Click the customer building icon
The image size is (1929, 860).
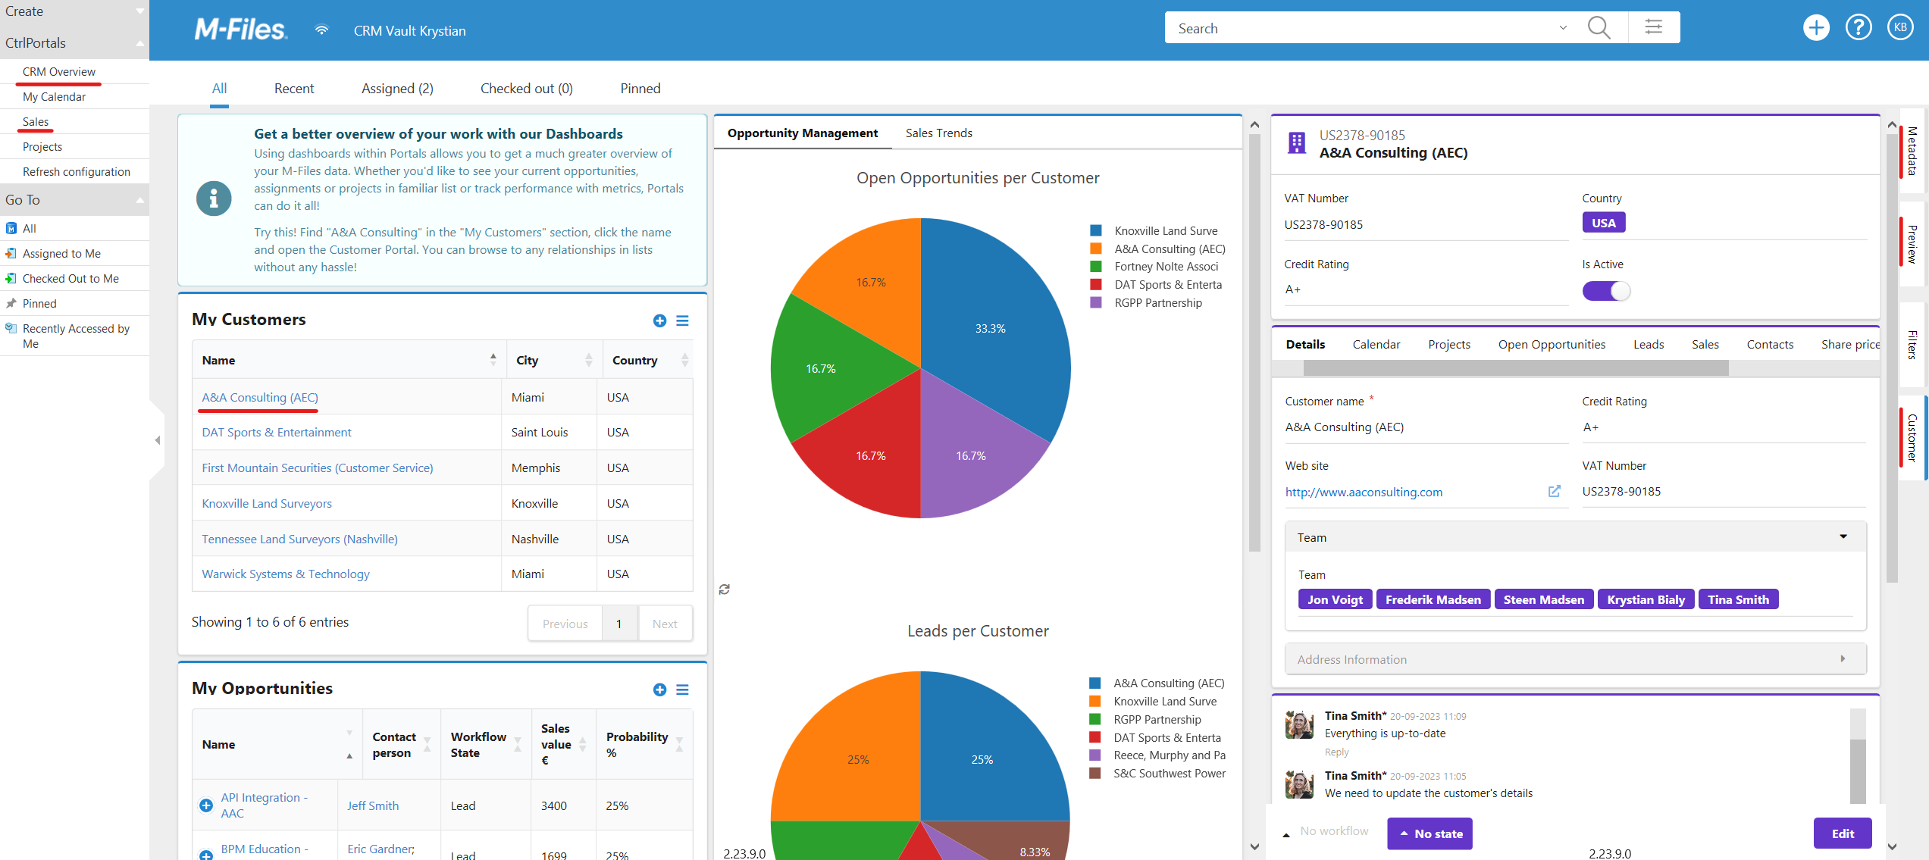[1297, 143]
